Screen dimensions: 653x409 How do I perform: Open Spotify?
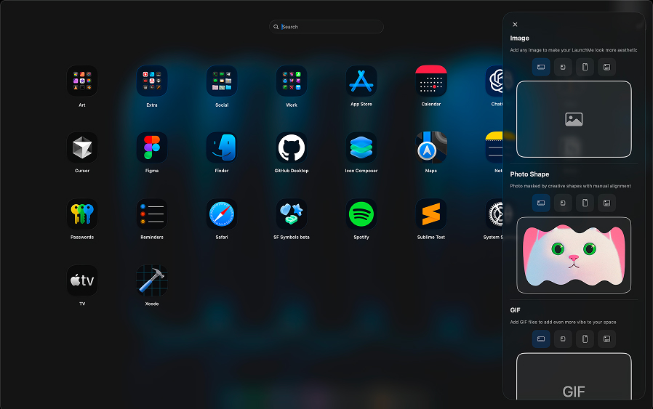[x=361, y=214]
